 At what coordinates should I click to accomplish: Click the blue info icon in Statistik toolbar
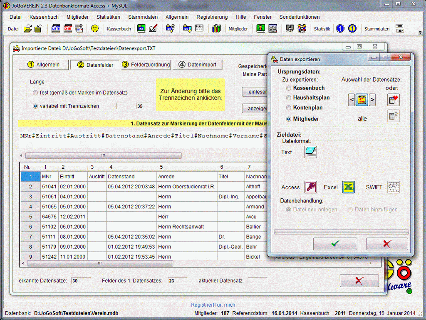tap(340, 29)
